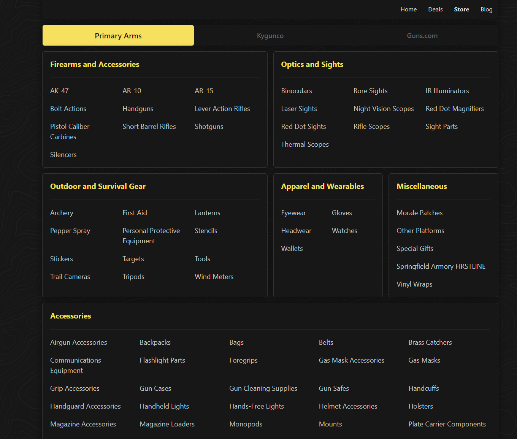Open Springfield Armory FIRSTLINE

pos(441,266)
